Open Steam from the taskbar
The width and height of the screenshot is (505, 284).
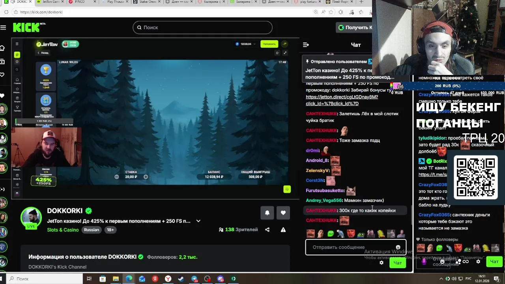(x=181, y=279)
